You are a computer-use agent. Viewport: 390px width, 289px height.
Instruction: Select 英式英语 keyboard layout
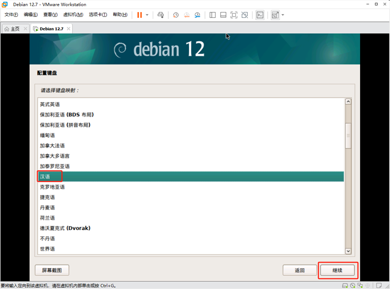click(191, 104)
